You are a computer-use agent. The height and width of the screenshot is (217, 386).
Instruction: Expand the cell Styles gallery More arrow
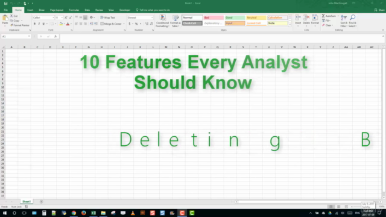coord(289,25)
